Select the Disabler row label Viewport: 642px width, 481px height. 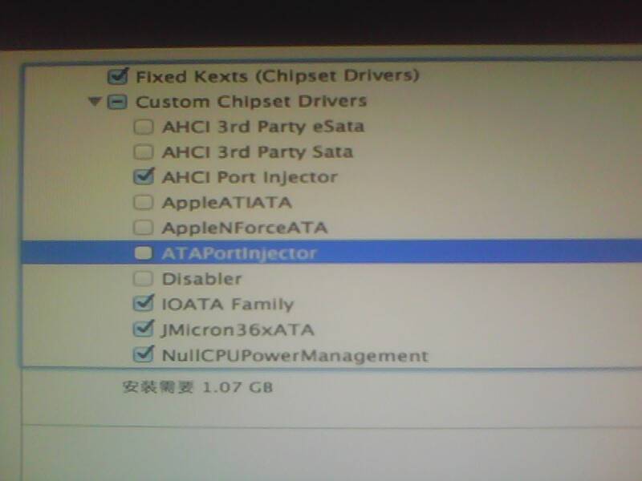click(x=201, y=279)
